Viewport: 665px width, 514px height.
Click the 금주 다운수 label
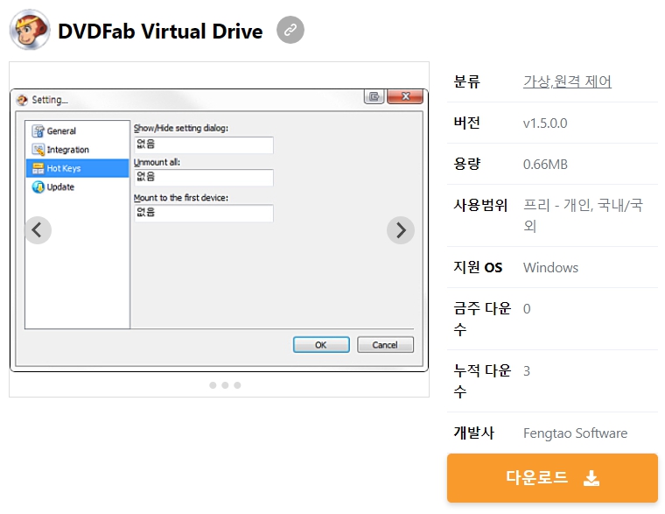point(482,319)
